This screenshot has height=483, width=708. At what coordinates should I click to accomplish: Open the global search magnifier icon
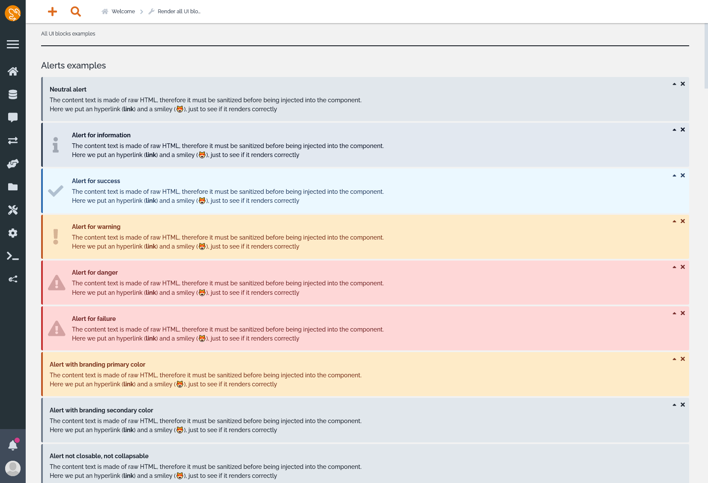[x=76, y=12]
